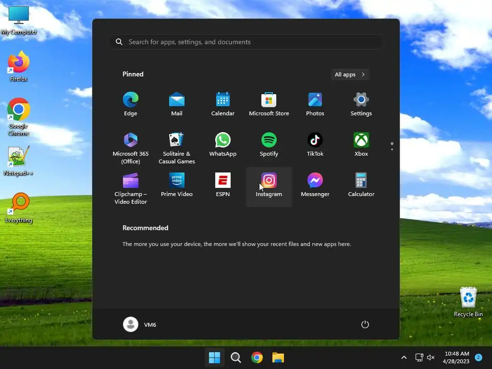
Task: Open Settings from pinned apps
Action: pyautogui.click(x=361, y=104)
